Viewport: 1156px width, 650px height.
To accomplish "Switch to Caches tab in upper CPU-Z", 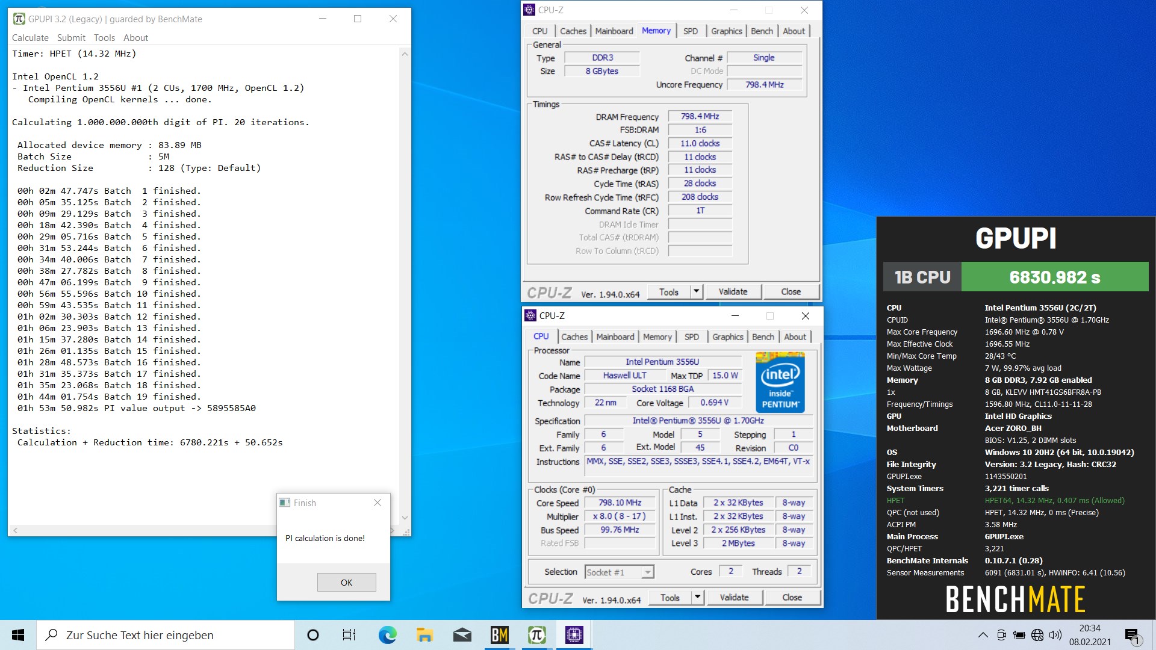I will pyautogui.click(x=573, y=31).
